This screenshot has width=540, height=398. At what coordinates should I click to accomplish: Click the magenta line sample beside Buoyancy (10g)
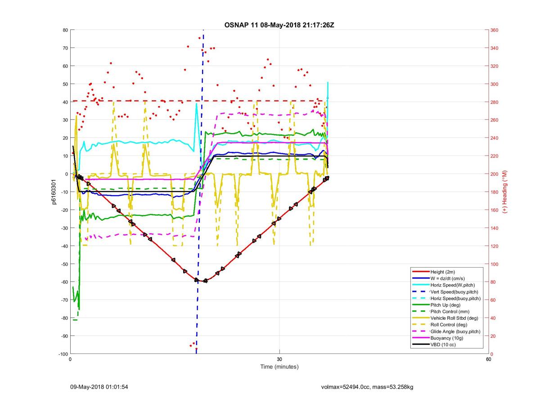(420, 338)
